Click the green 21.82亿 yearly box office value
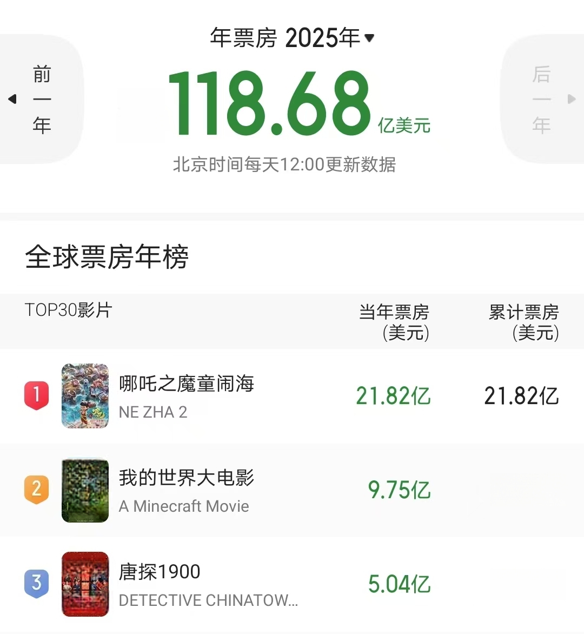This screenshot has width=584, height=634. (x=393, y=396)
